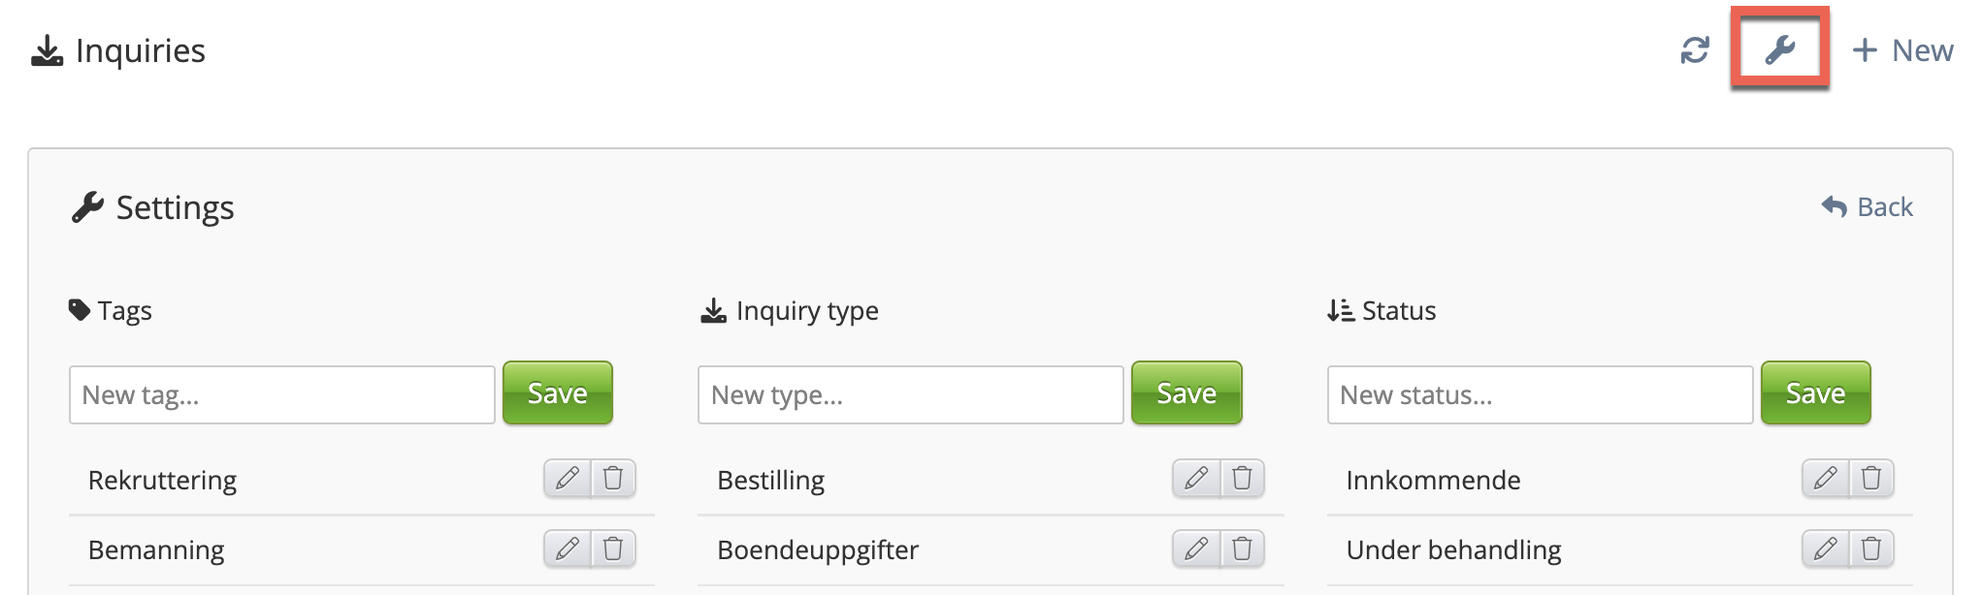The width and height of the screenshot is (1983, 595).
Task: Edit the Innkommende status
Action: point(1825,478)
